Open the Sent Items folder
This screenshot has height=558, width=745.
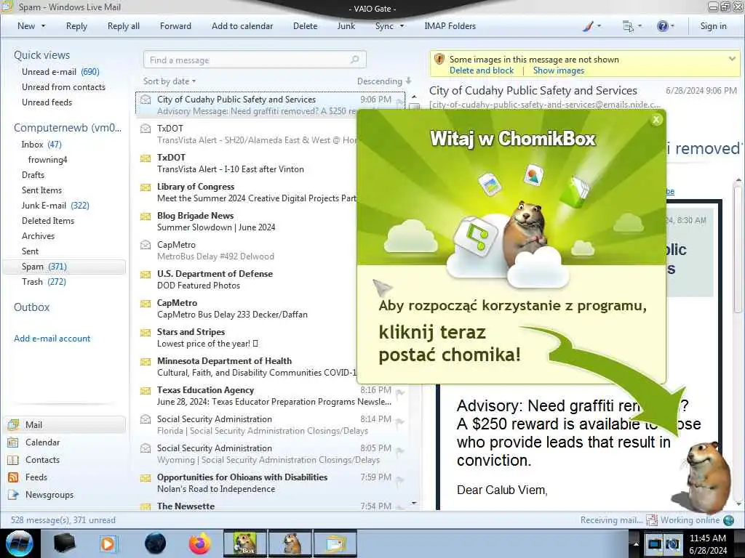tap(41, 190)
